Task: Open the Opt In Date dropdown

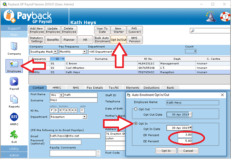Action: [190, 128]
